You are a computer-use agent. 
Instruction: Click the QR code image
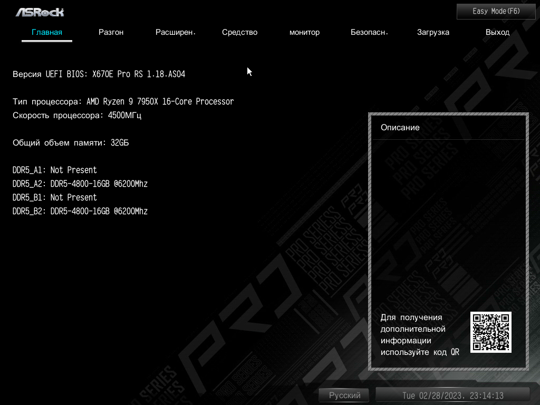pos(491,332)
